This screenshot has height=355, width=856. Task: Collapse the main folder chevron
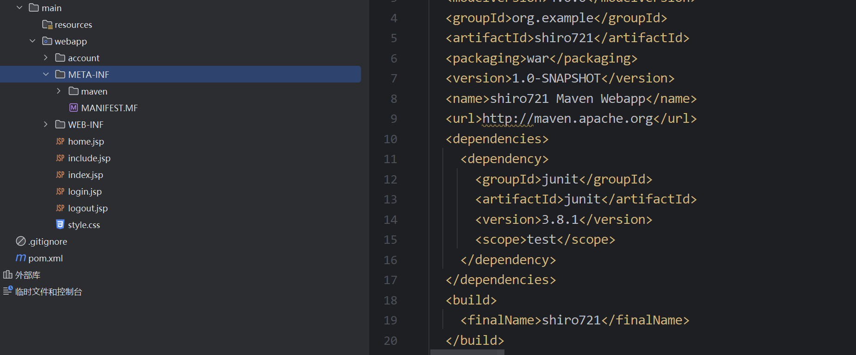pyautogui.click(x=19, y=8)
